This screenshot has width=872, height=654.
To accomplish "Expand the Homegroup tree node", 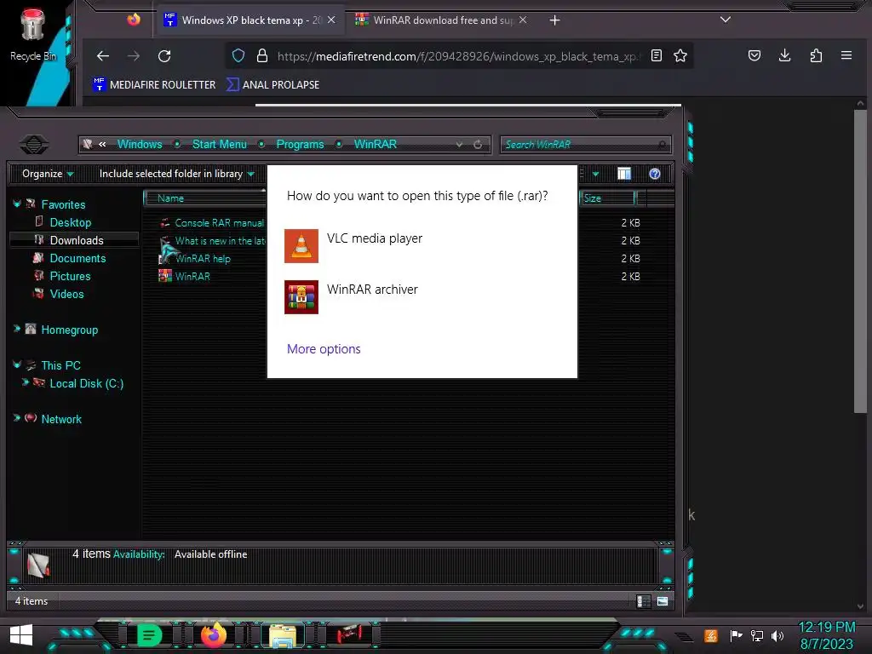I will click(17, 330).
